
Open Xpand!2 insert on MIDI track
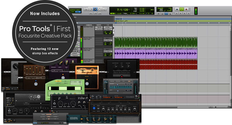click(x=99, y=27)
